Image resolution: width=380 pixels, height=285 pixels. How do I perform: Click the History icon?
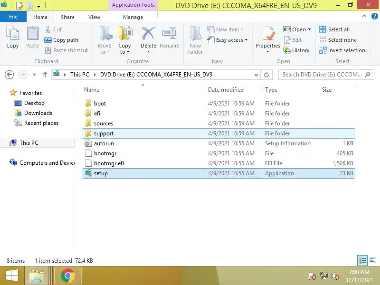(287, 50)
